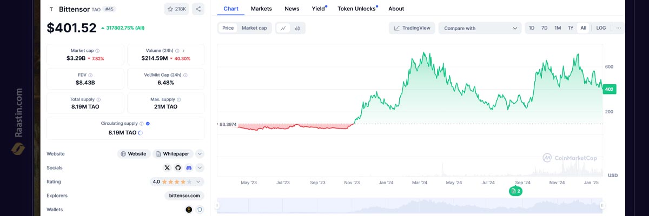This screenshot has width=649, height=216.
Task: Open Market cap info tooltip icon
Action: tap(97, 51)
